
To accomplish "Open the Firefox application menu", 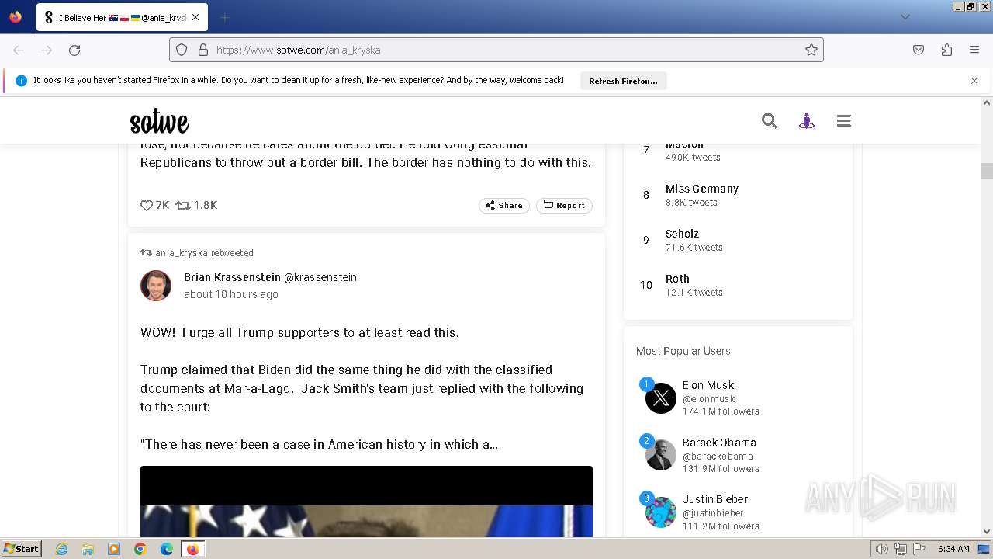I will [974, 50].
